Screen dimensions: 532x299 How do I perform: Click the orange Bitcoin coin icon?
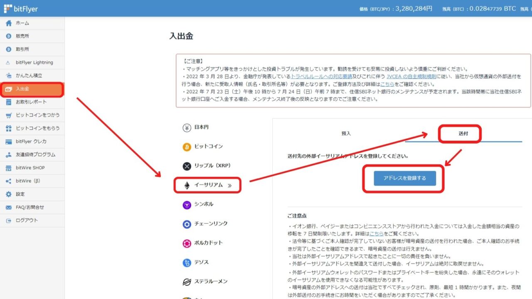pyautogui.click(x=187, y=147)
